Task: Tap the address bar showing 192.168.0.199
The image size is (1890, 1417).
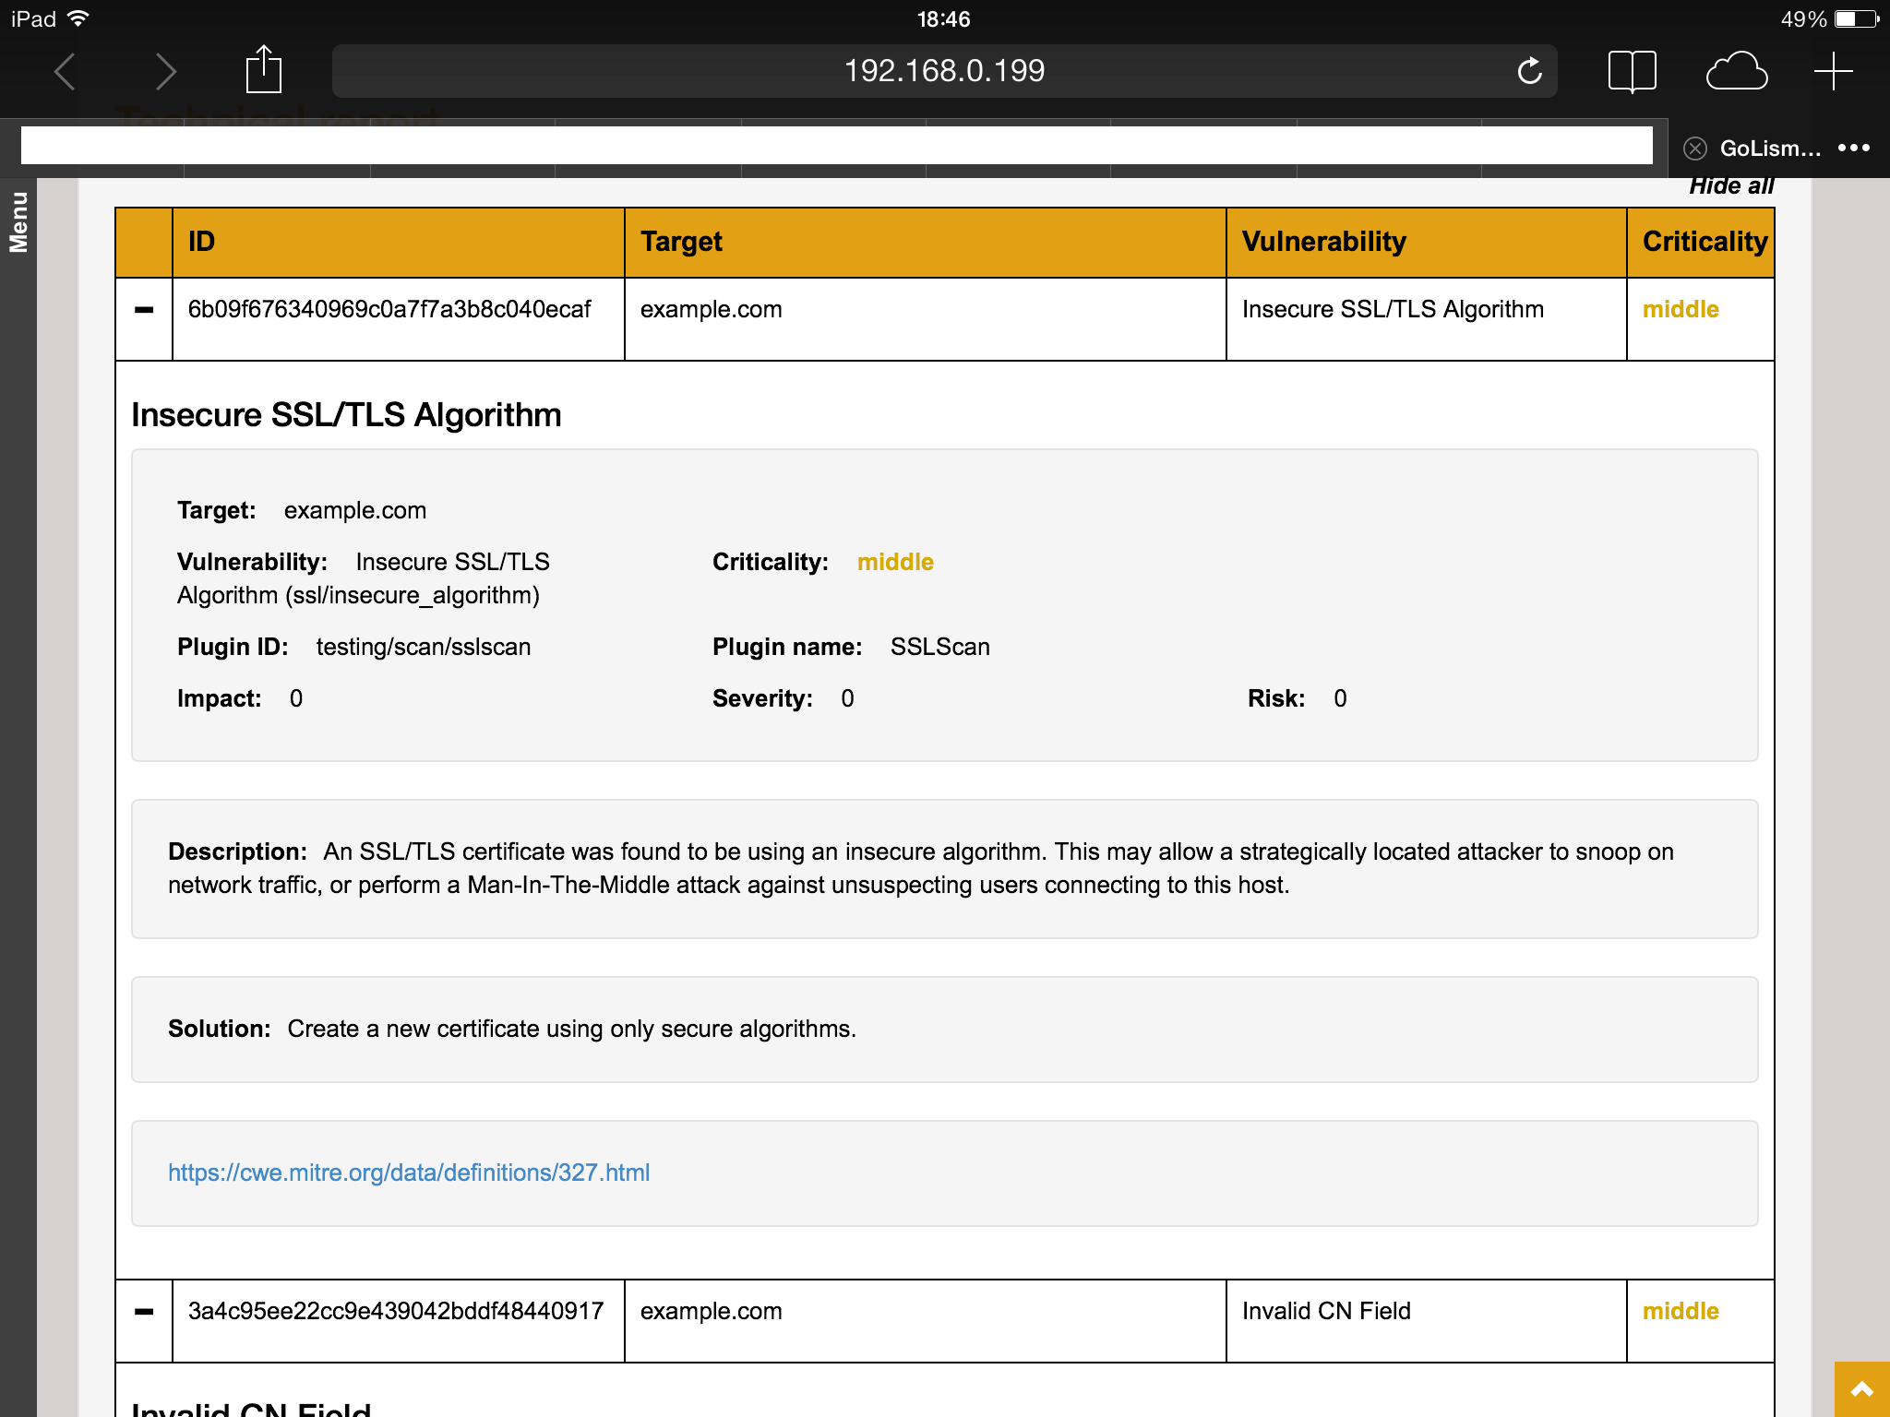Action: point(943,71)
